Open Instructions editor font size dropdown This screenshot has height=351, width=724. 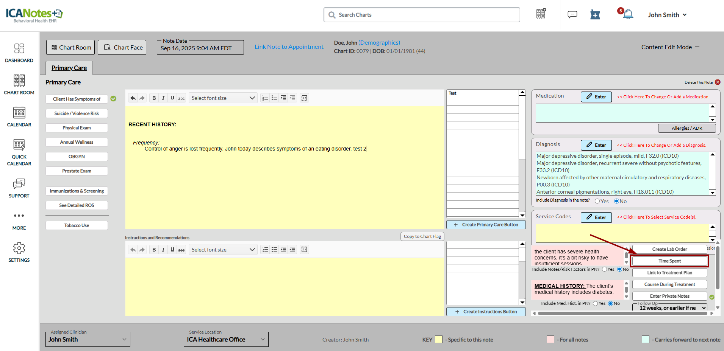223,250
